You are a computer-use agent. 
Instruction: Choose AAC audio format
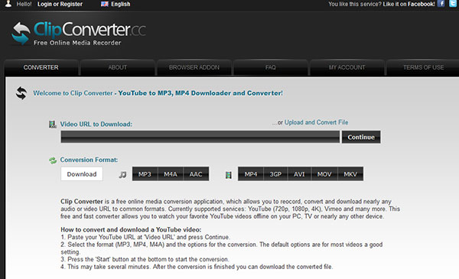196,174
